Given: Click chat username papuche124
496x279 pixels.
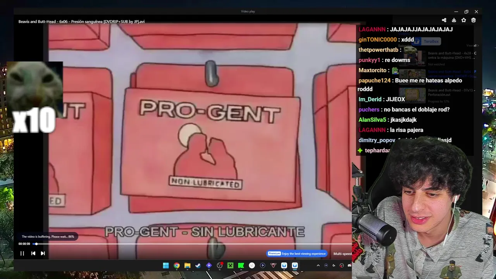Looking at the screenshot, I should (x=374, y=81).
